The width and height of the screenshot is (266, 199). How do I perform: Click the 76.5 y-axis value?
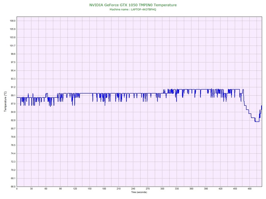pos(13,145)
